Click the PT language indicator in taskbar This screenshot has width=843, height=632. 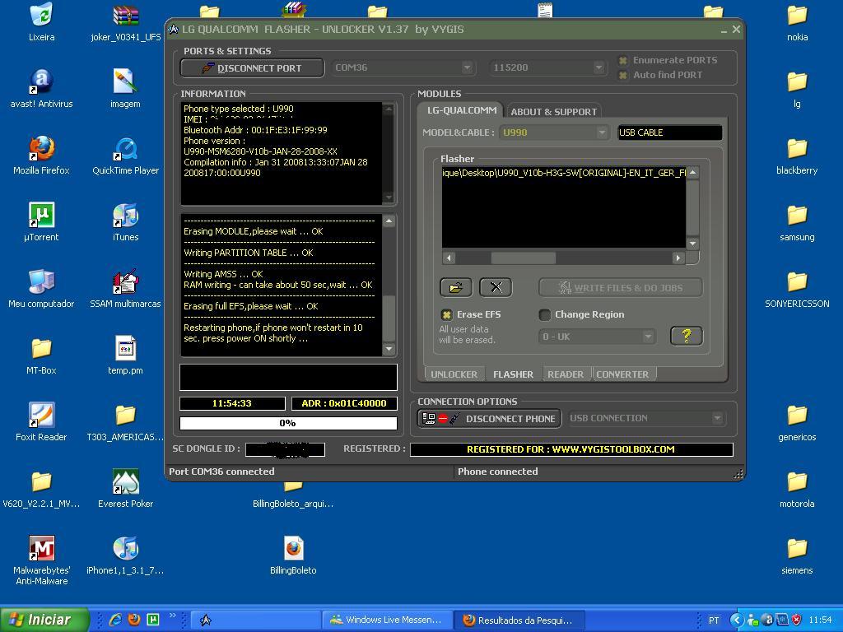(714, 620)
